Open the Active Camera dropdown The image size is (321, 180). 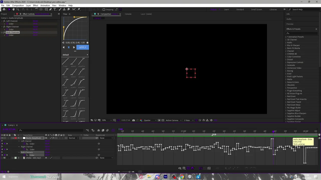[174, 120]
